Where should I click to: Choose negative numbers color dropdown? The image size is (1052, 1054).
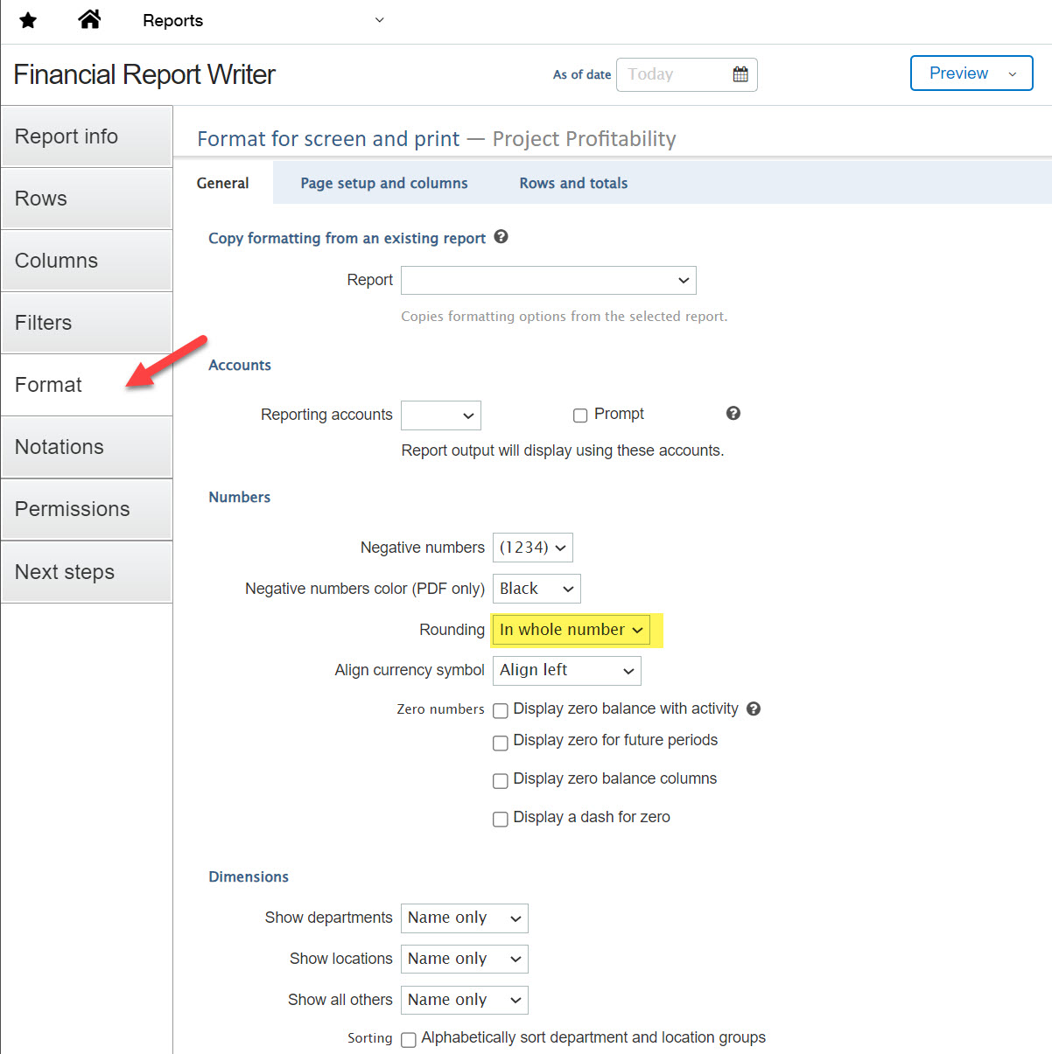(x=536, y=589)
